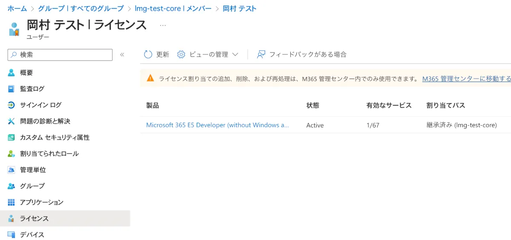The height and width of the screenshot is (240, 511).
Task: Follow the M365 管理センターに移動する link
Action: point(466,79)
